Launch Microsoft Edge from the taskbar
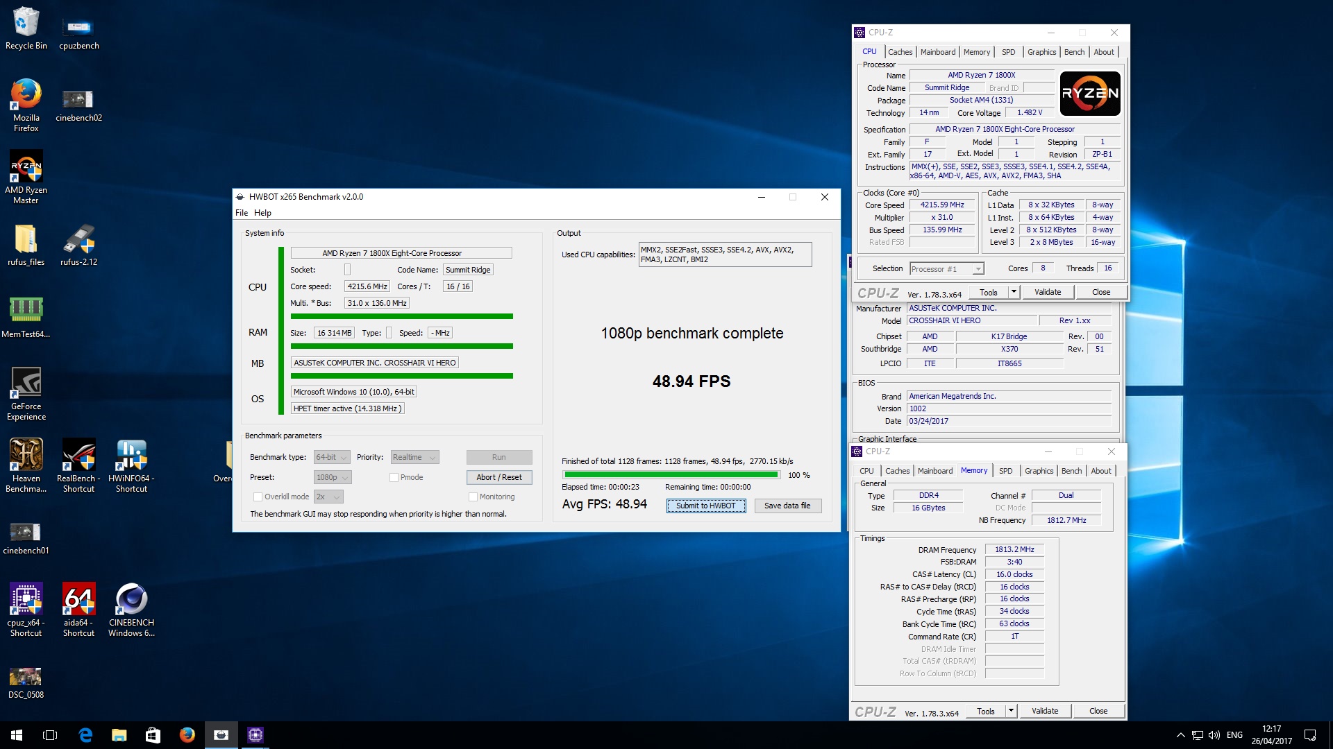The height and width of the screenshot is (749, 1333). (x=85, y=735)
